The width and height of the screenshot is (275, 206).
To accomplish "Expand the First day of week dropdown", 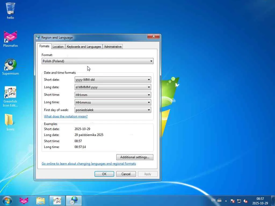I will (x=113, y=110).
